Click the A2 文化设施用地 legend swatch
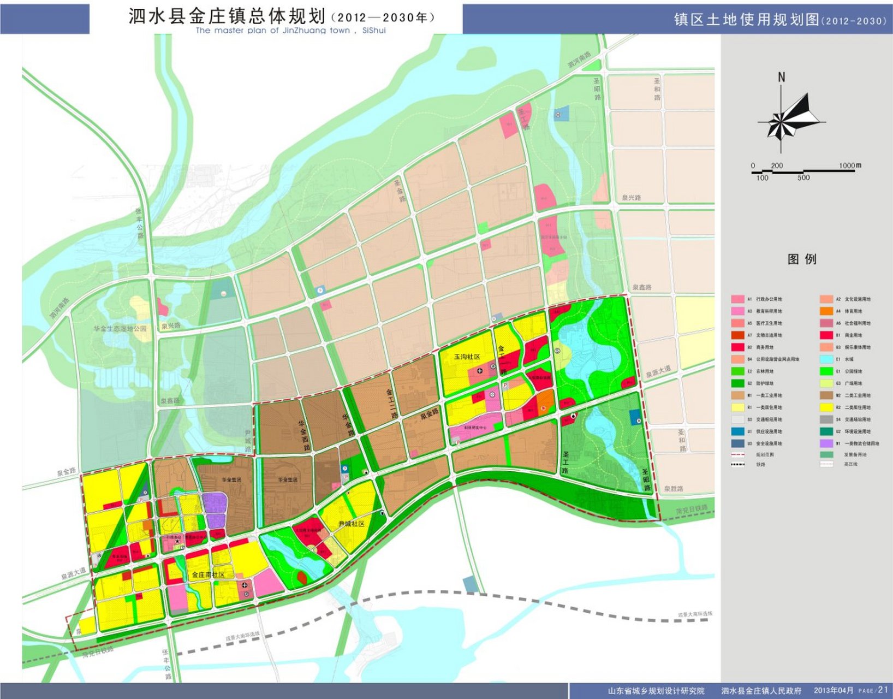The image size is (893, 699). tap(826, 299)
